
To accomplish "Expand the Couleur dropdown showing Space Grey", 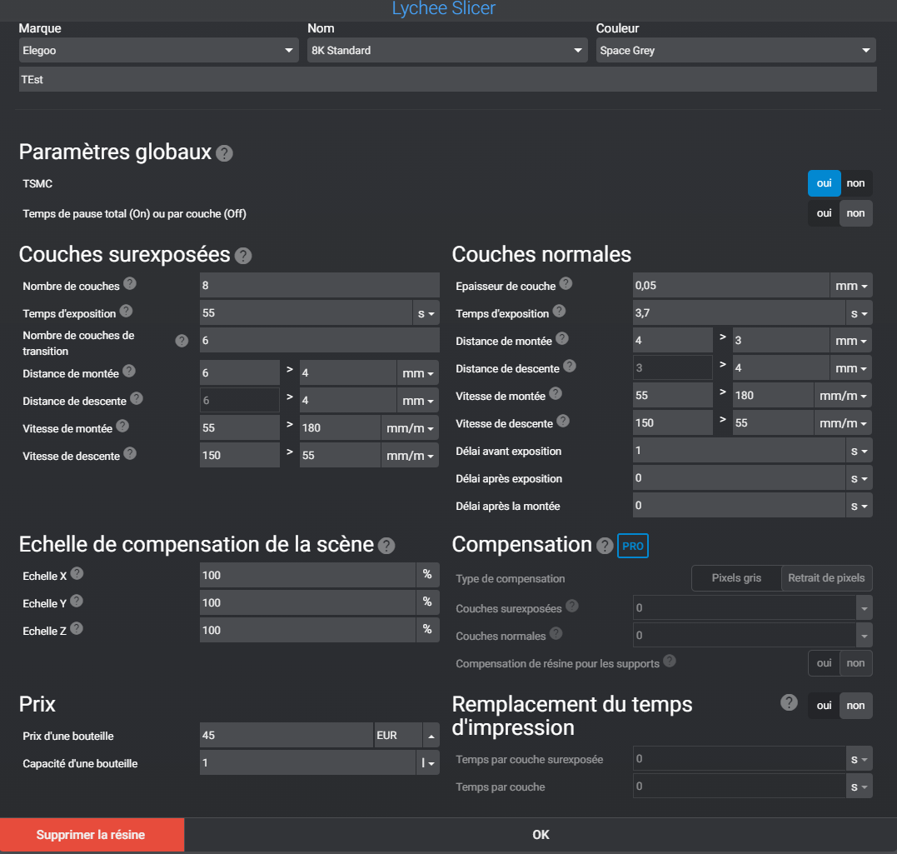I will point(735,51).
